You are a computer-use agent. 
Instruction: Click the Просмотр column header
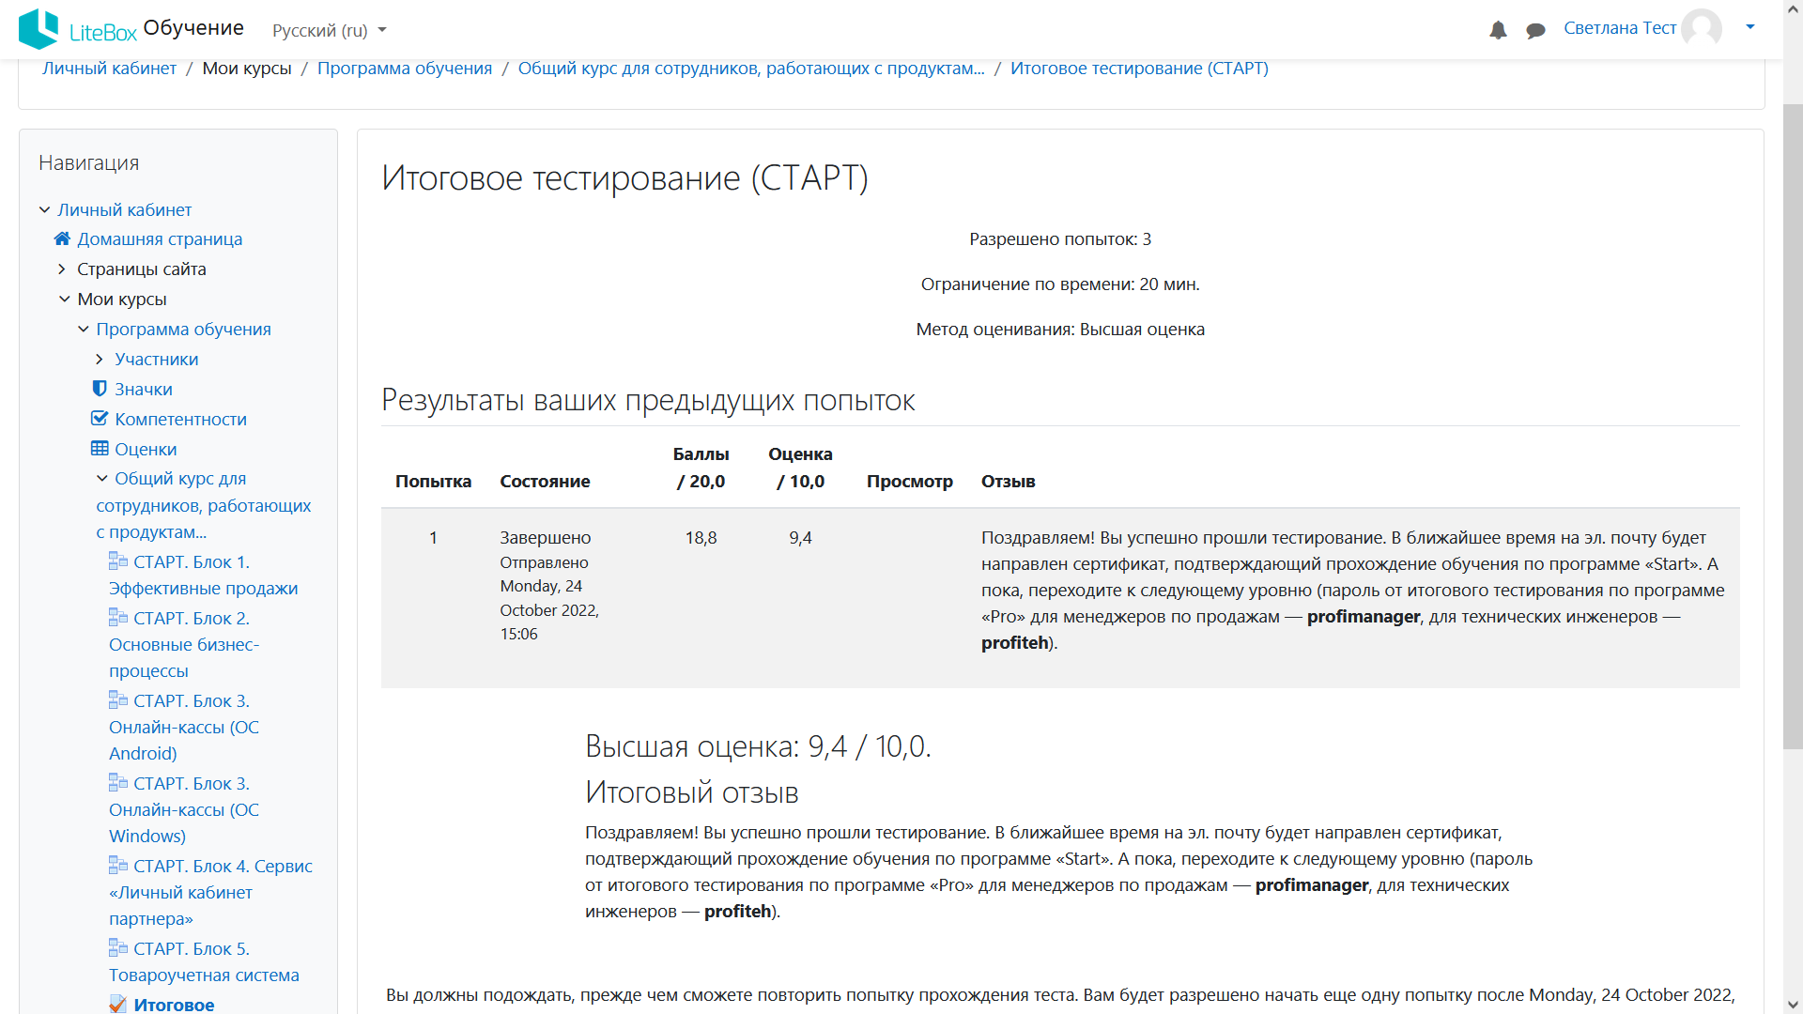[x=909, y=481]
